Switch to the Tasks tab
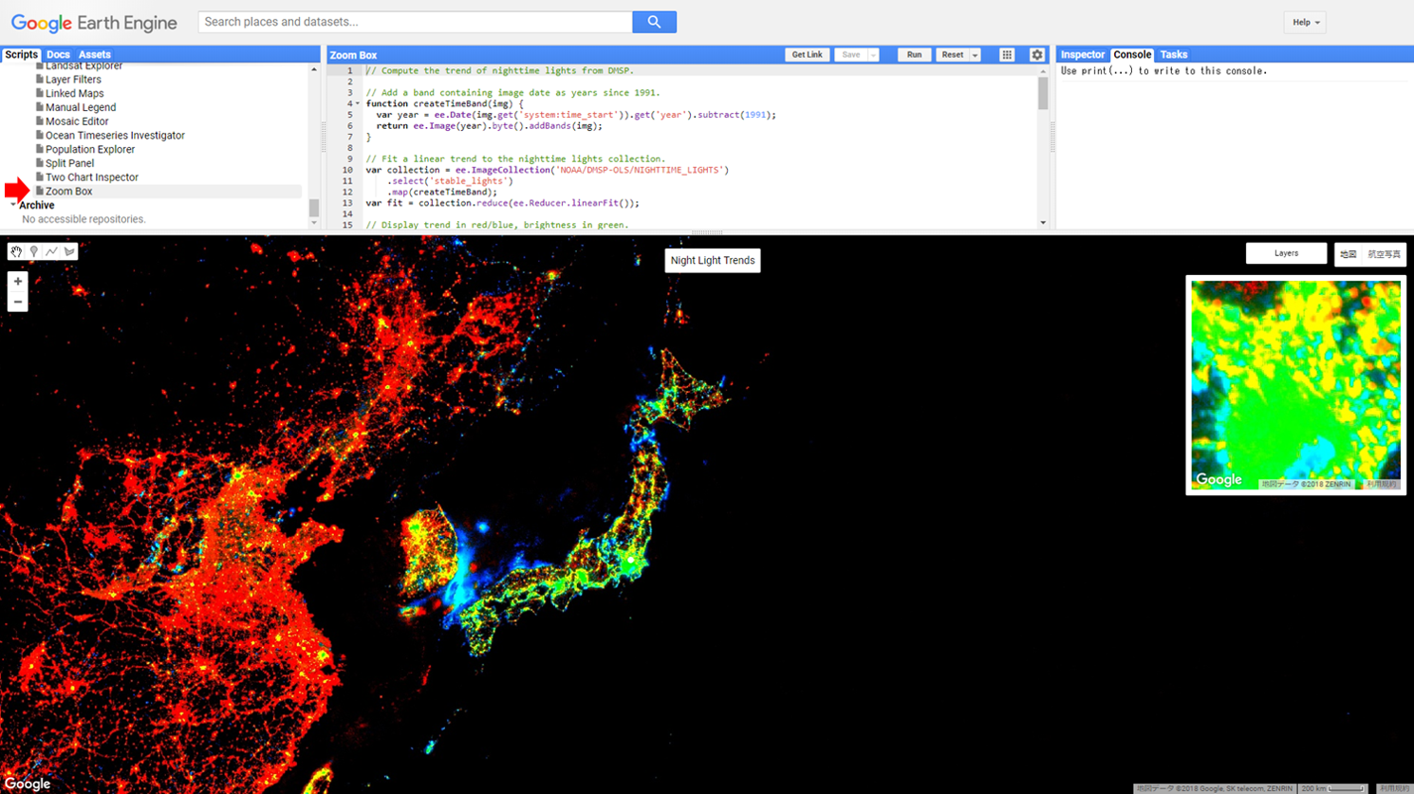The height and width of the screenshot is (794, 1414). 1174,55
